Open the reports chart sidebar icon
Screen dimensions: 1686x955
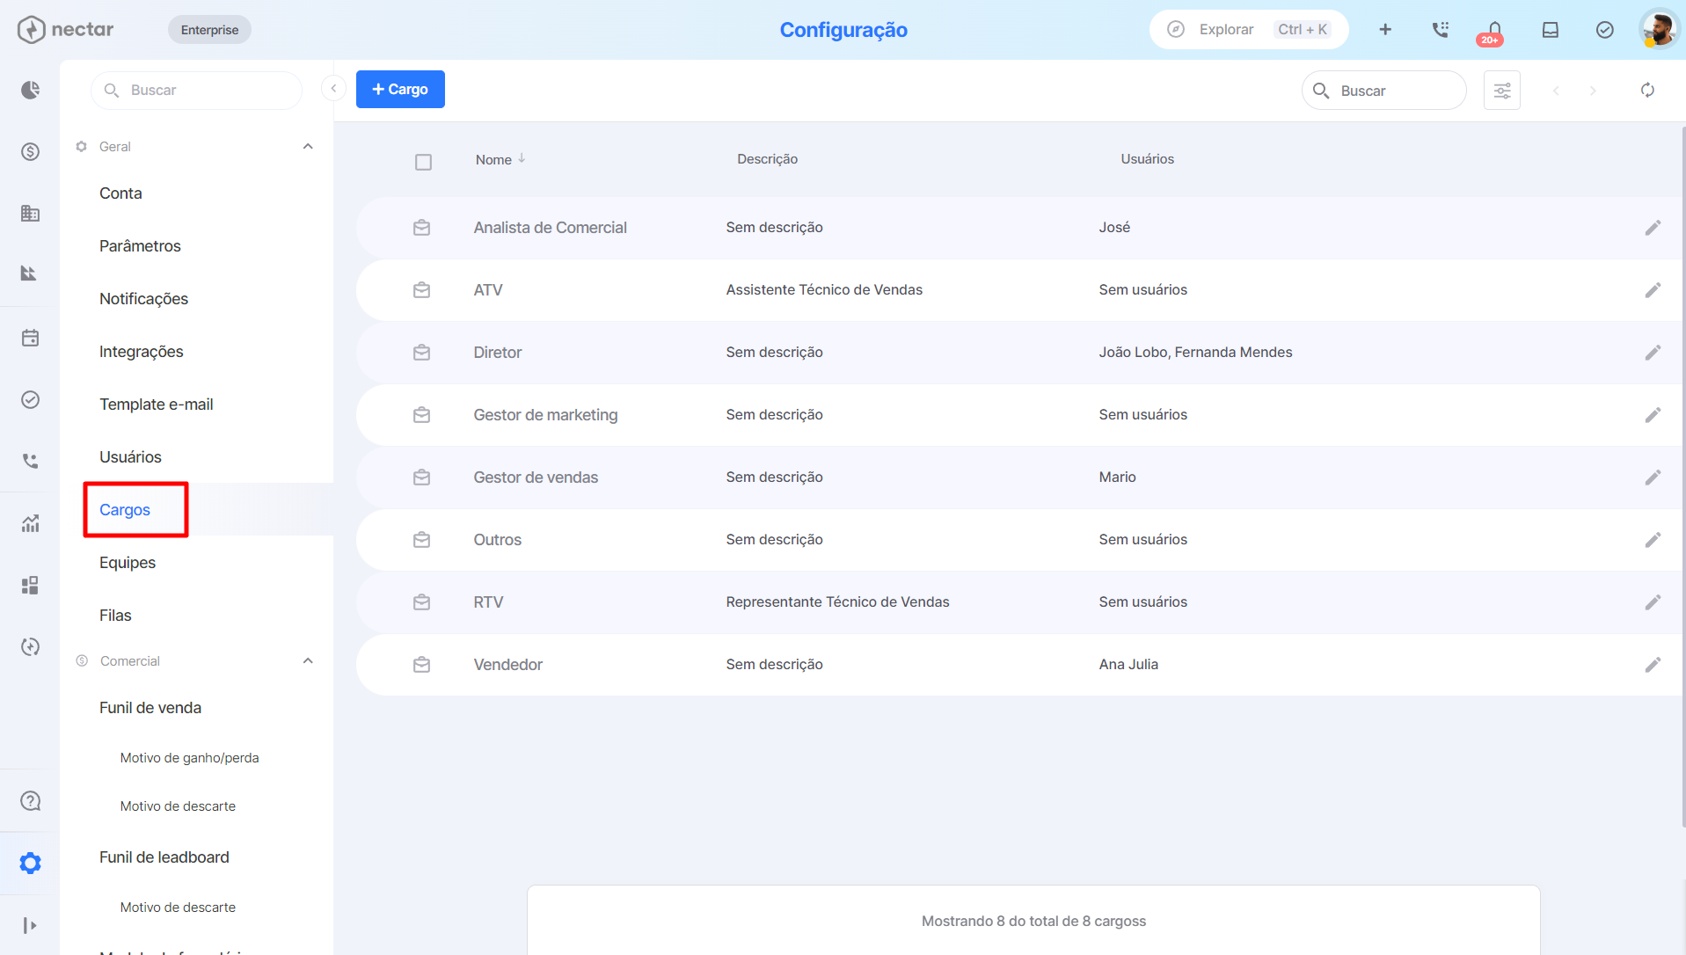click(x=30, y=524)
